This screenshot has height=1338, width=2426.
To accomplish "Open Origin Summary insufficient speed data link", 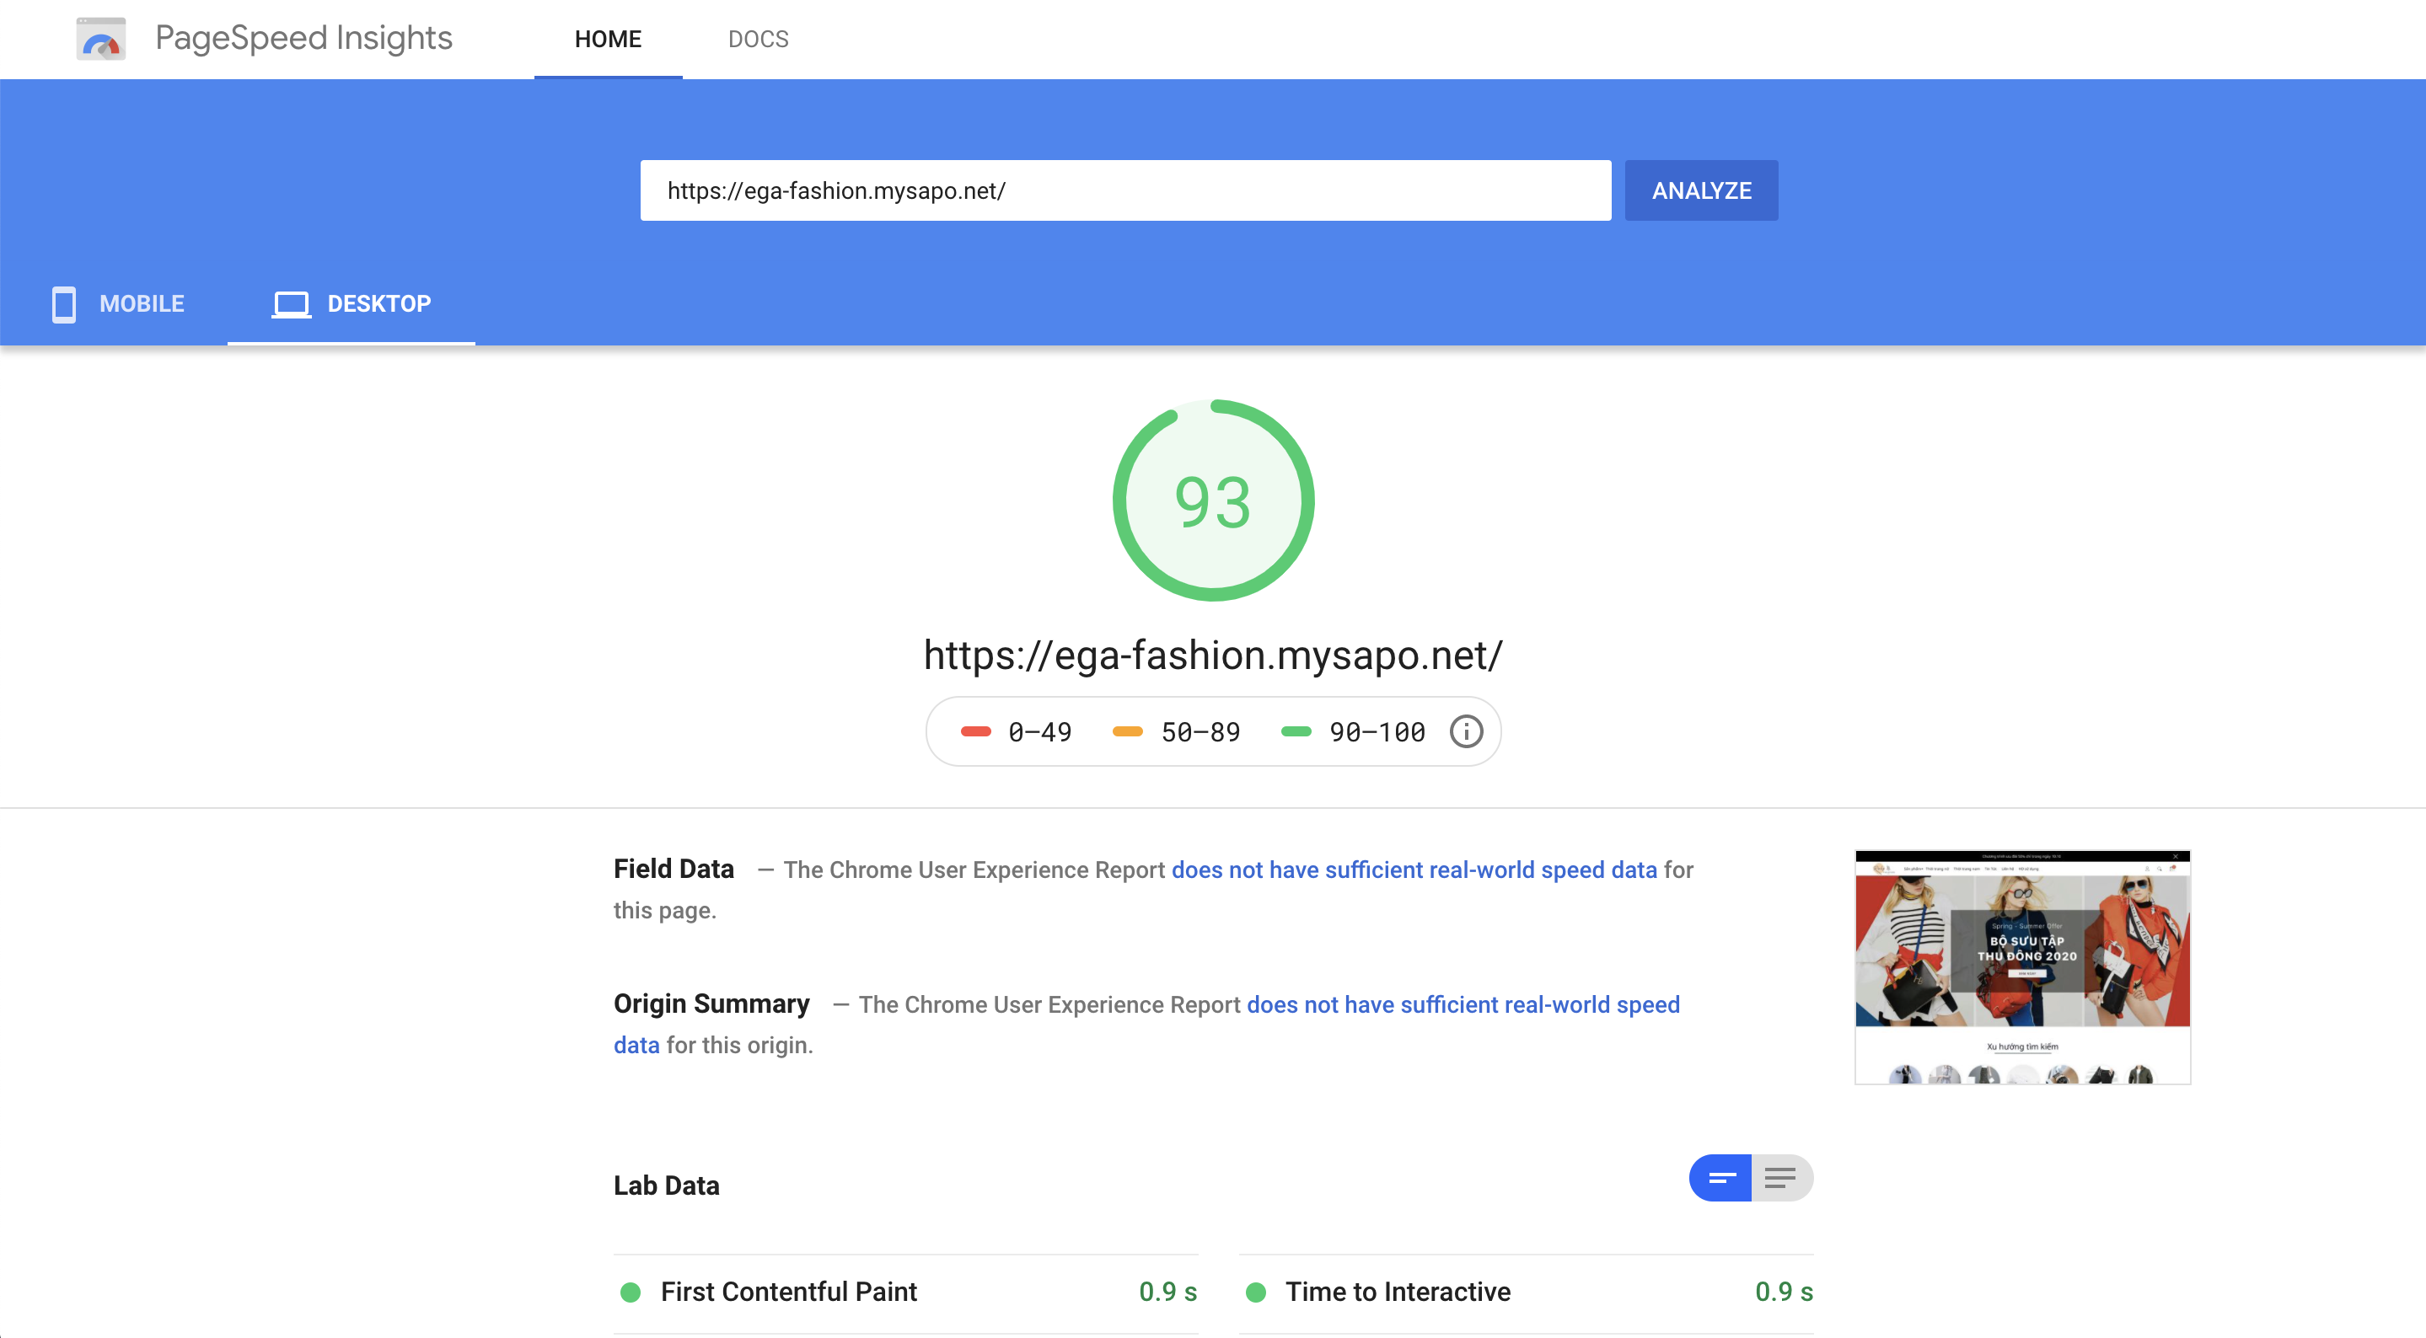I will (x=1463, y=1004).
